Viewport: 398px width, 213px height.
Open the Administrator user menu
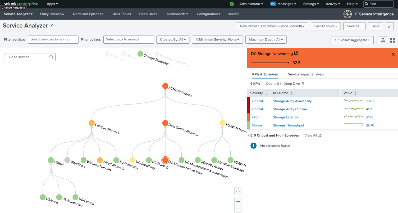pyautogui.click(x=251, y=4)
